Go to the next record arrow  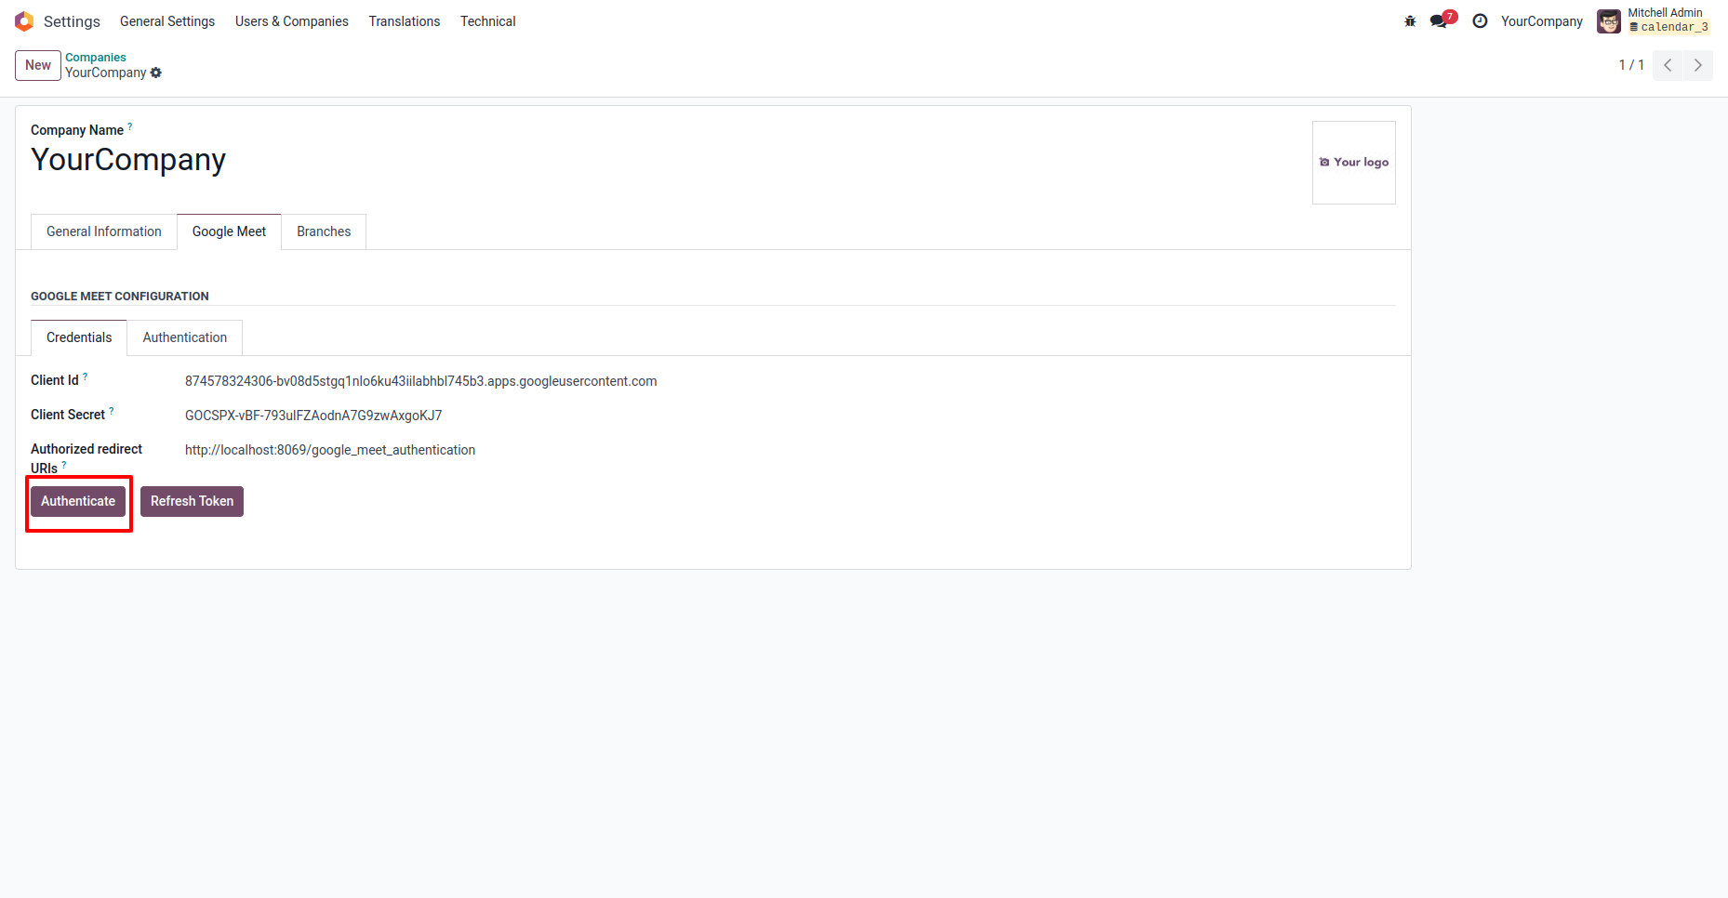coord(1698,65)
